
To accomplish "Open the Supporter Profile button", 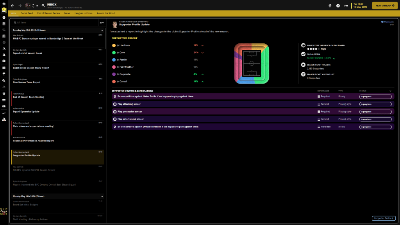I will [384, 218].
